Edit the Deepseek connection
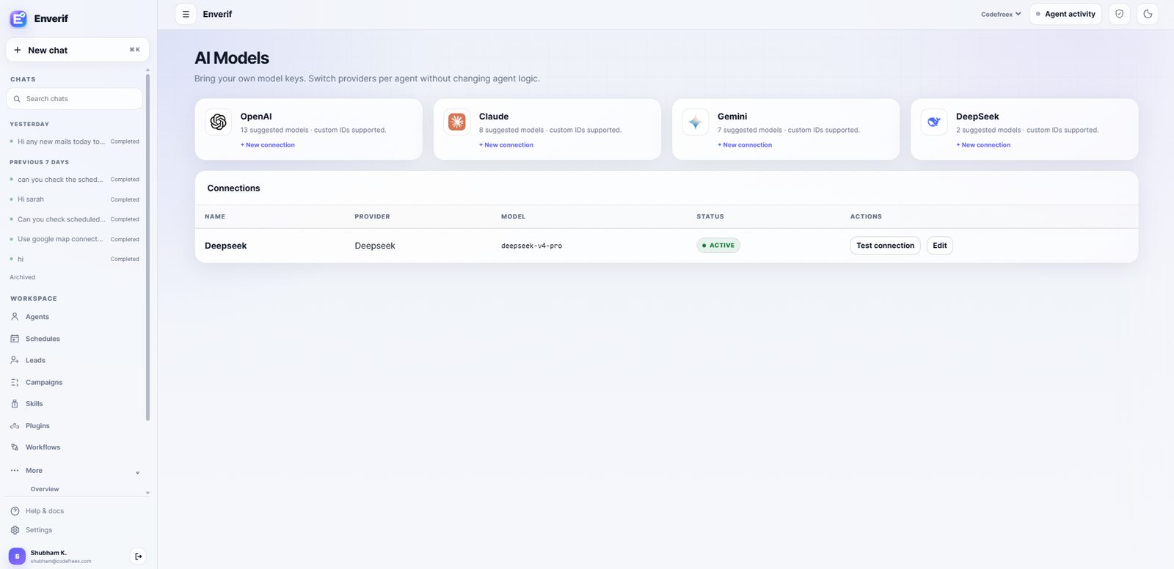This screenshot has width=1174, height=569. tap(940, 246)
